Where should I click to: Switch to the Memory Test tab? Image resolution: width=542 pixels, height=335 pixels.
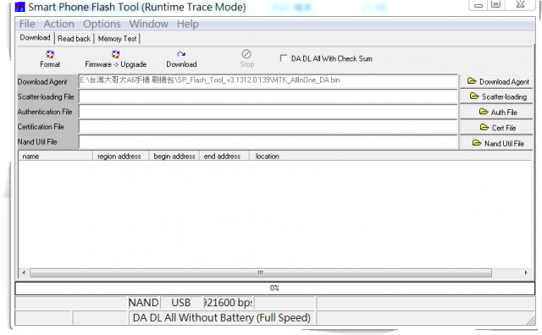click(x=117, y=39)
